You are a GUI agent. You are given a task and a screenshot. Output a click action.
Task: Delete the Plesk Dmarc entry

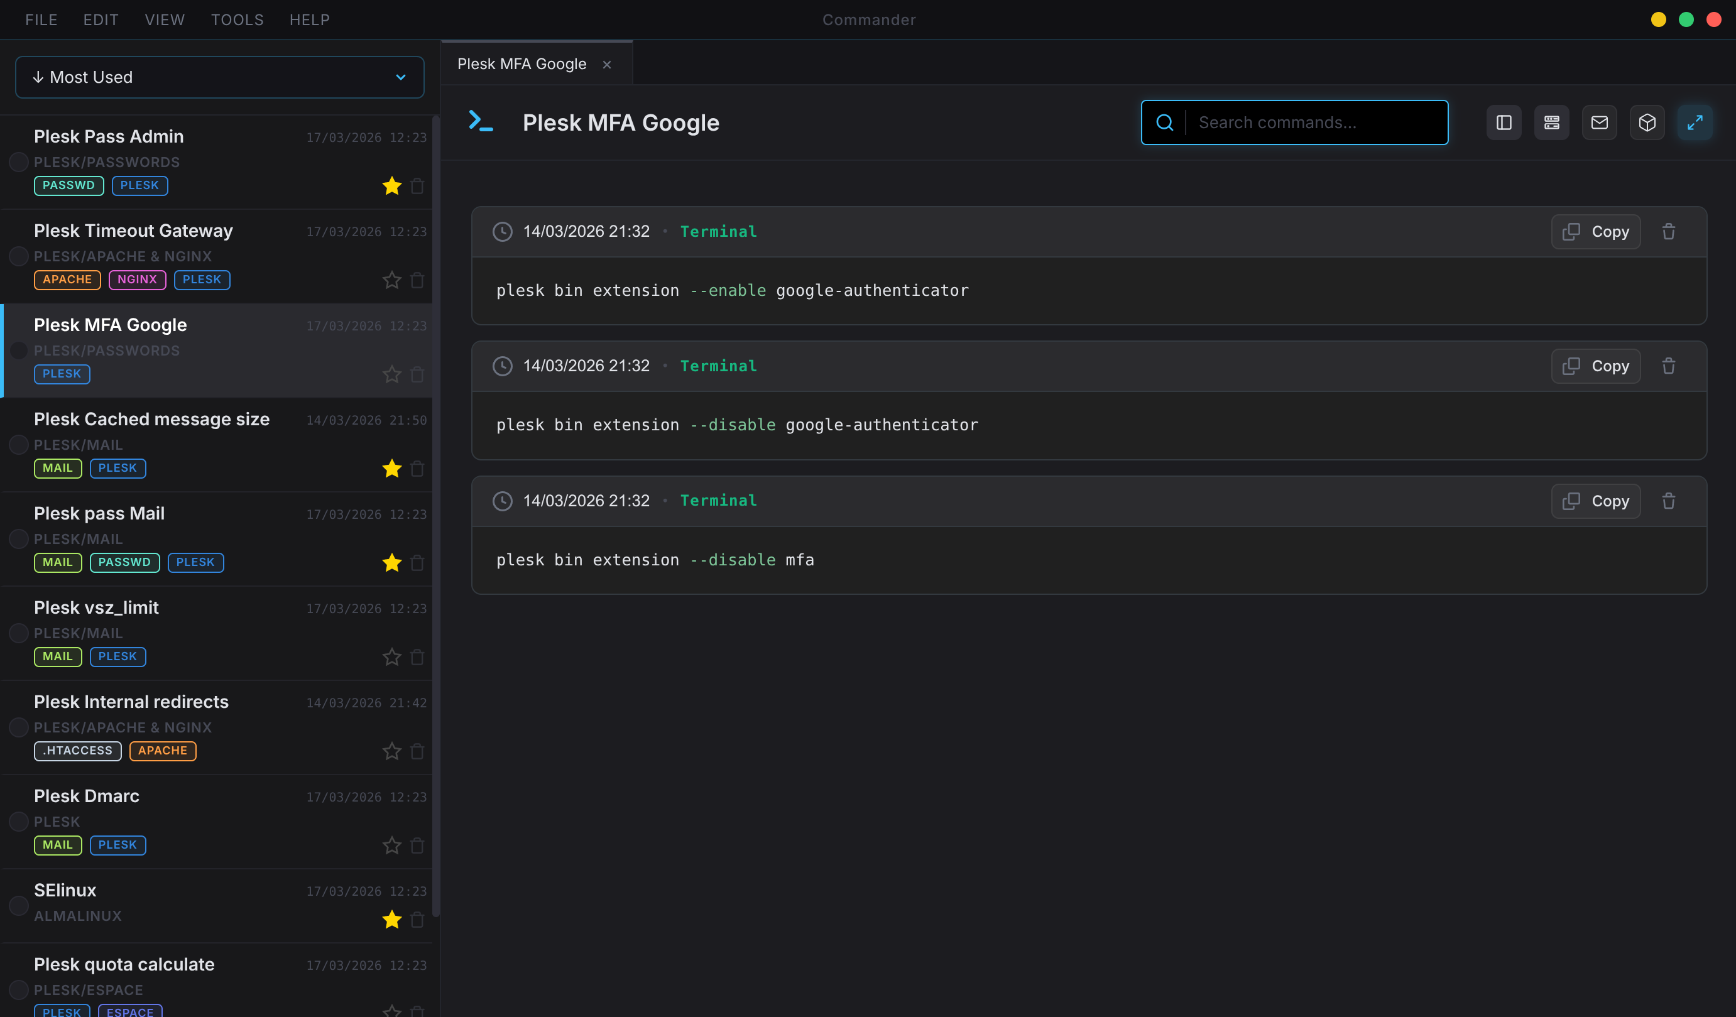coord(417,846)
